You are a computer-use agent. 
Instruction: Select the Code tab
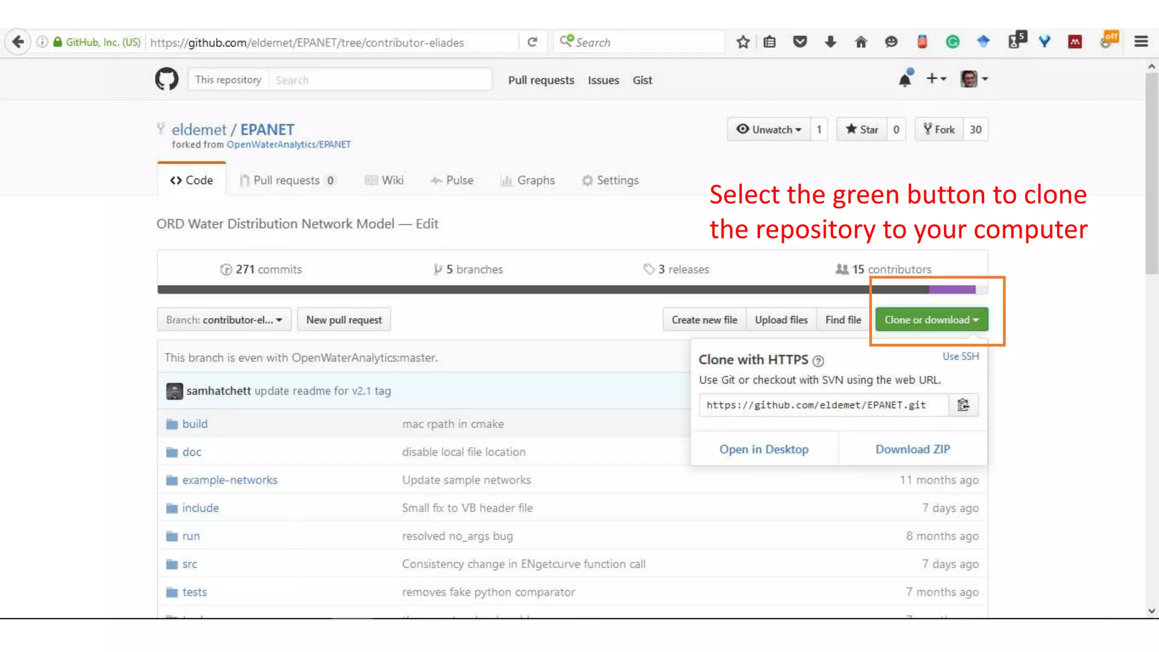coord(191,181)
